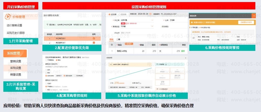Image resolution: width=261 pixels, height=112 pixels.
Task: Click the 单据日期 field showing 2024-06-24
Action: point(143,14)
